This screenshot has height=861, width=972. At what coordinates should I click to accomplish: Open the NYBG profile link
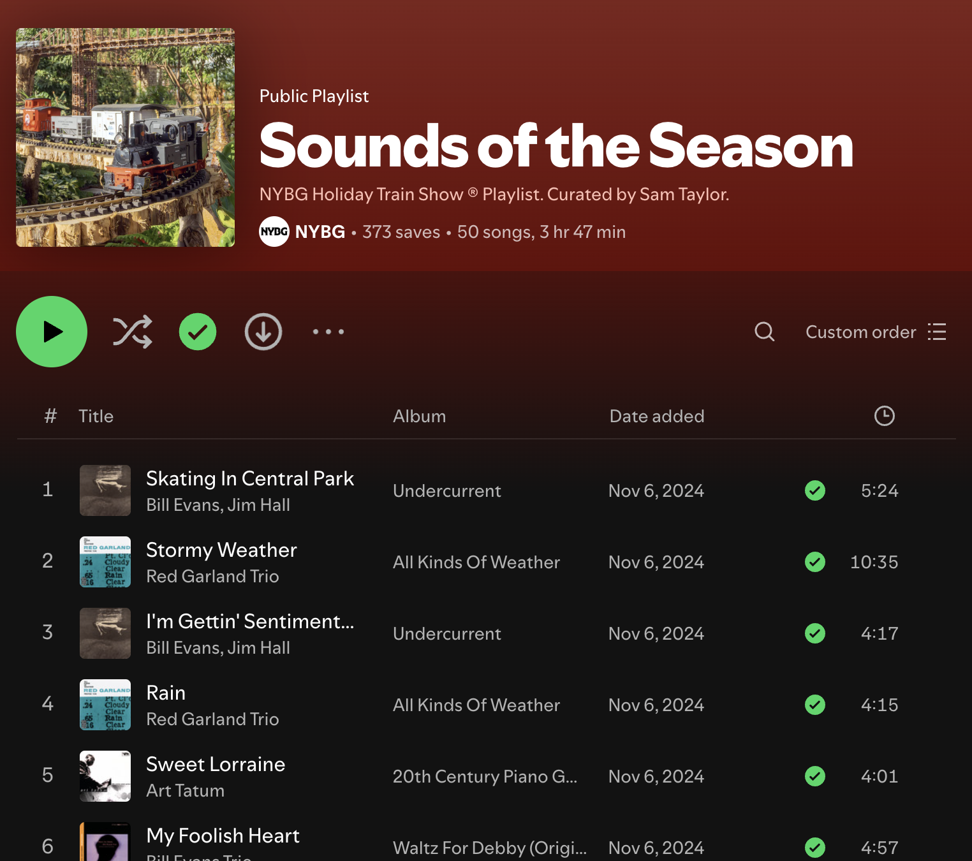(x=320, y=232)
